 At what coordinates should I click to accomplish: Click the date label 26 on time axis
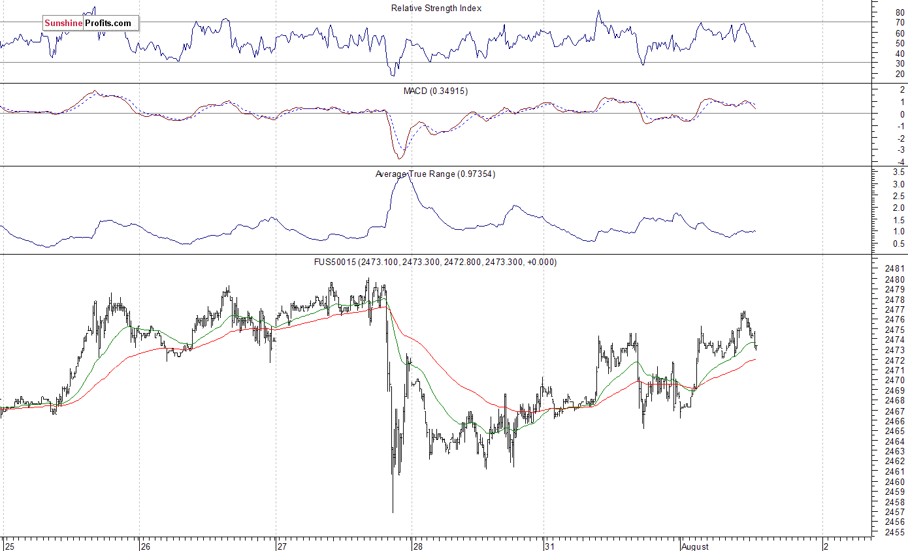(x=146, y=546)
